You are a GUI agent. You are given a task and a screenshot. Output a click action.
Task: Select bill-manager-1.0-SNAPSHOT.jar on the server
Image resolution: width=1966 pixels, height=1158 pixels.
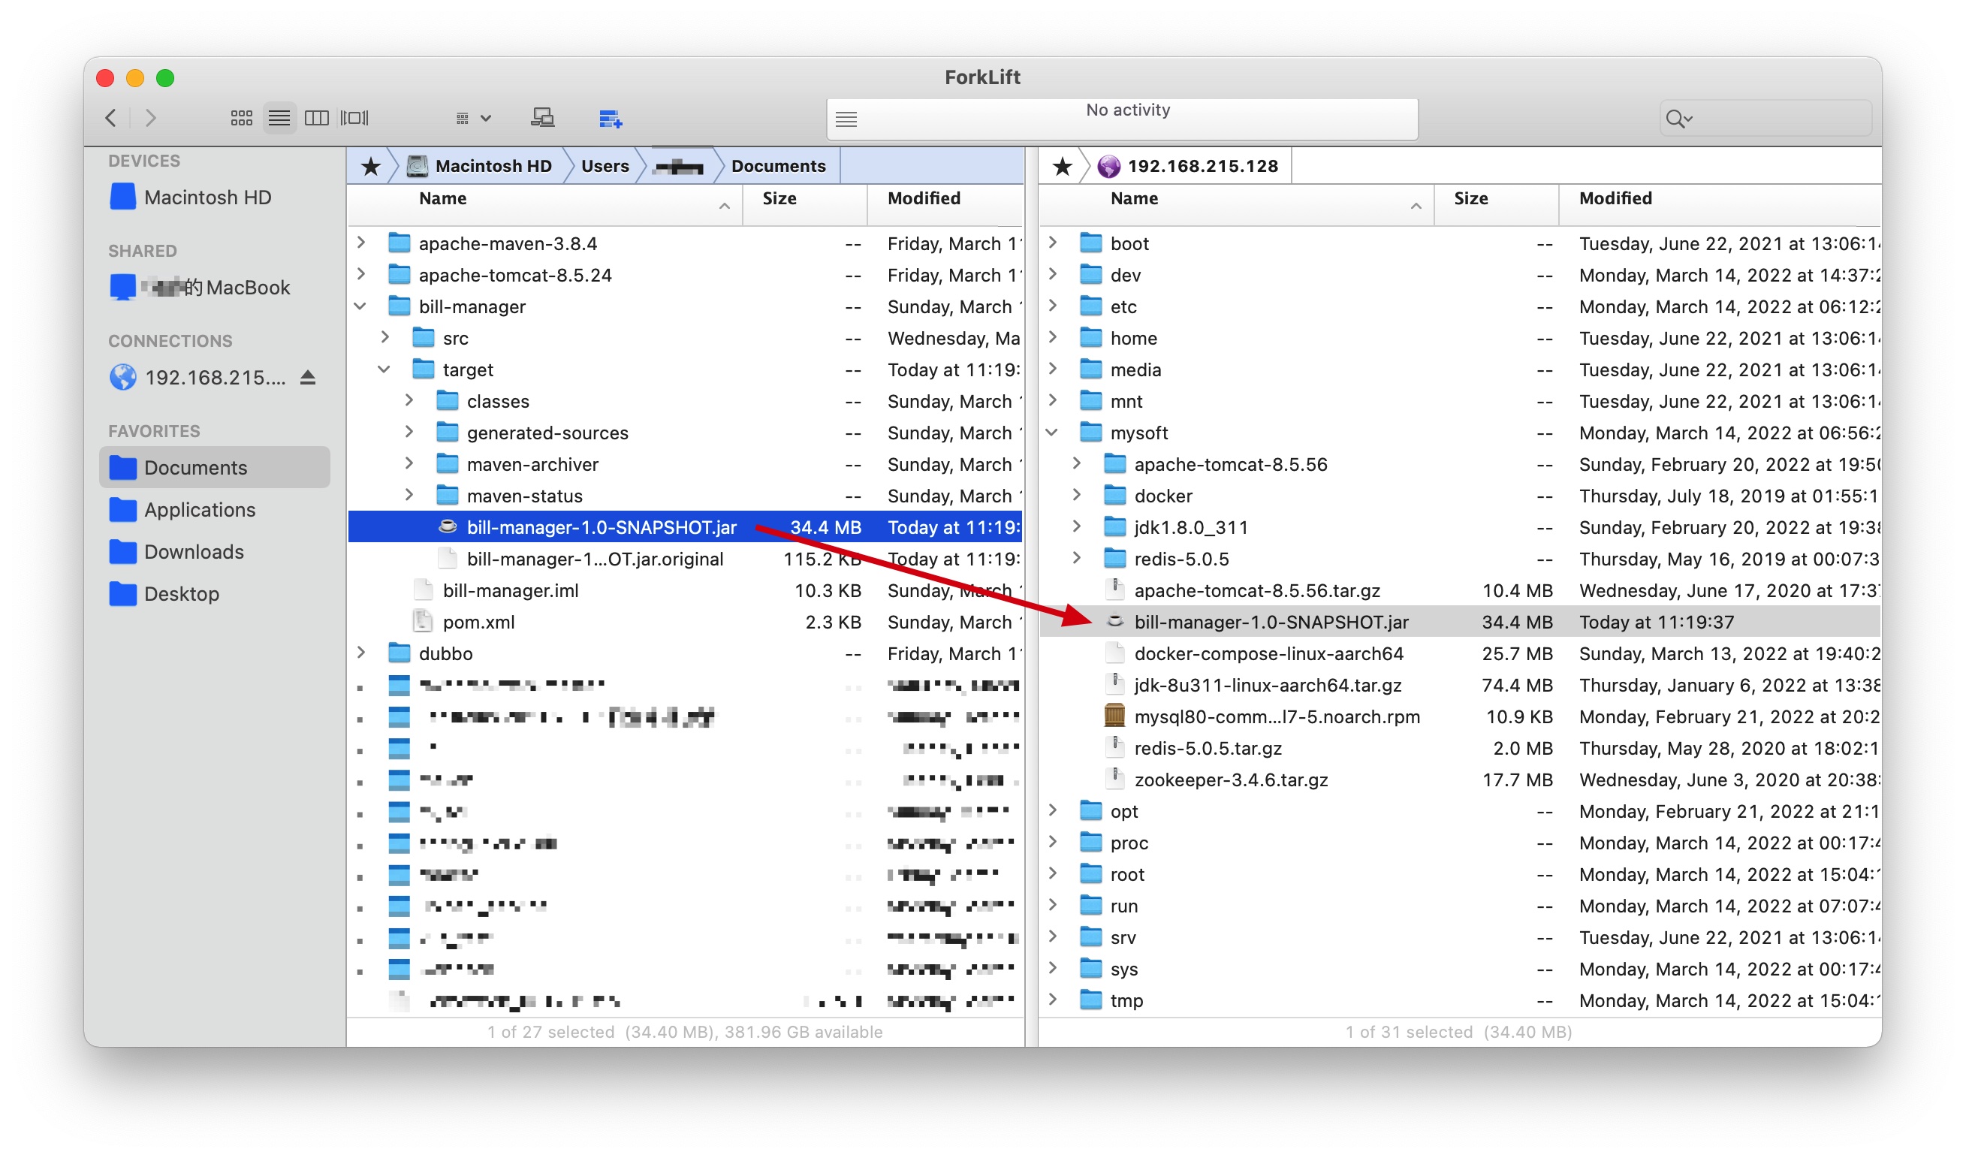point(1460,622)
